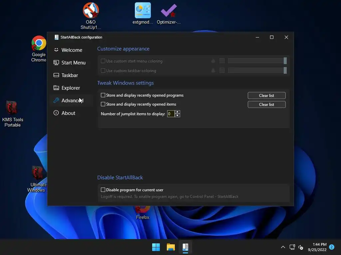341x255 pixels.
Task: Click start menu coloring droplet icon
Action: pyautogui.click(x=213, y=61)
